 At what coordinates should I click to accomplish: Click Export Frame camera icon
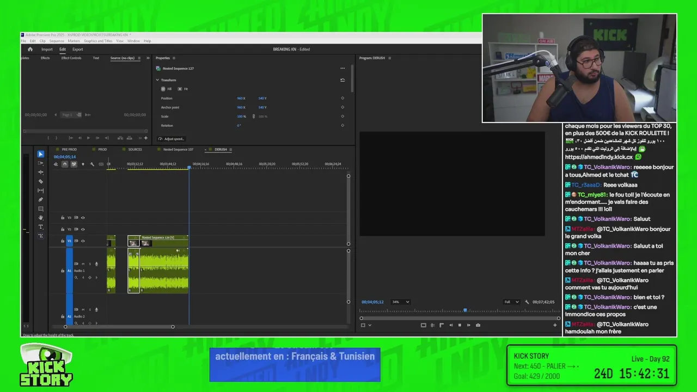pyautogui.click(x=478, y=325)
